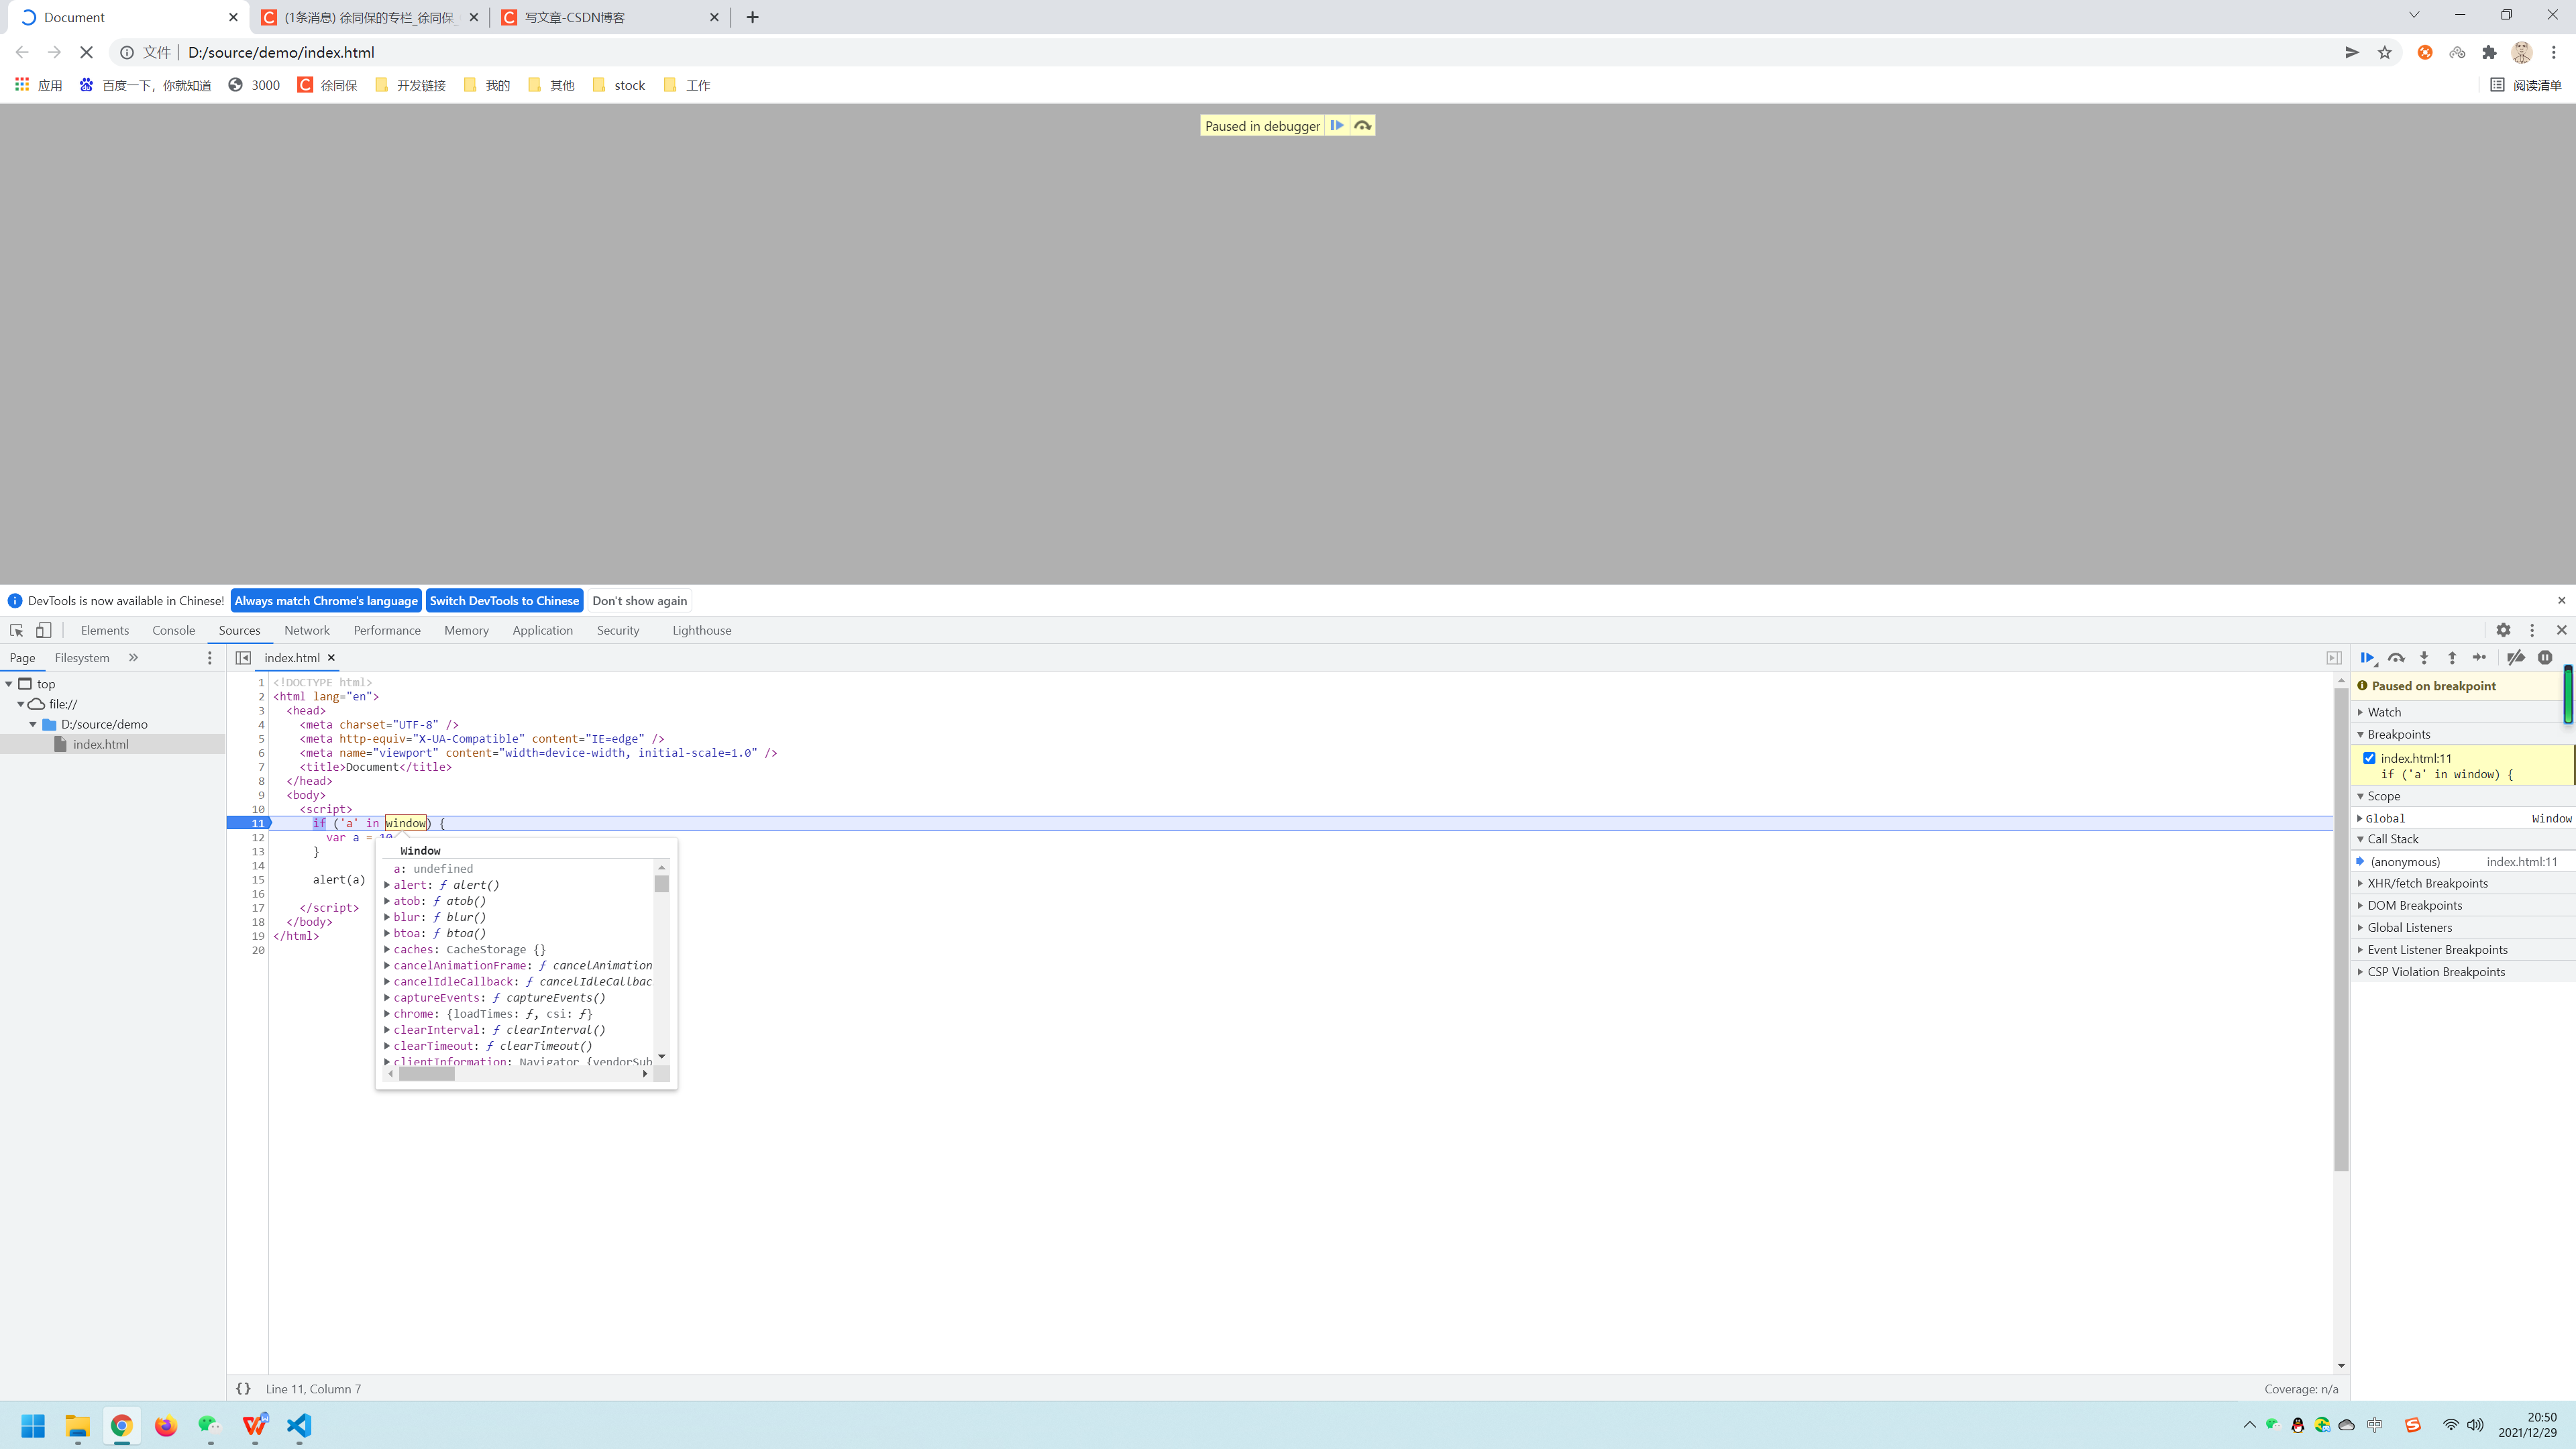This screenshot has height=1449, width=2576.
Task: Expand the XHR/fetch Breakpoints section
Action: 2427,883
